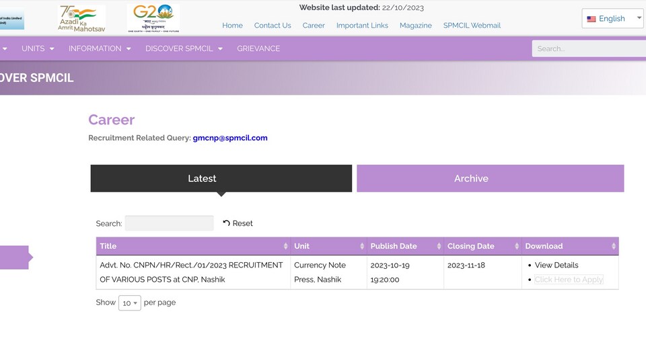Switch to the Latest tab
Screen dimensions: 646x363
(221, 178)
